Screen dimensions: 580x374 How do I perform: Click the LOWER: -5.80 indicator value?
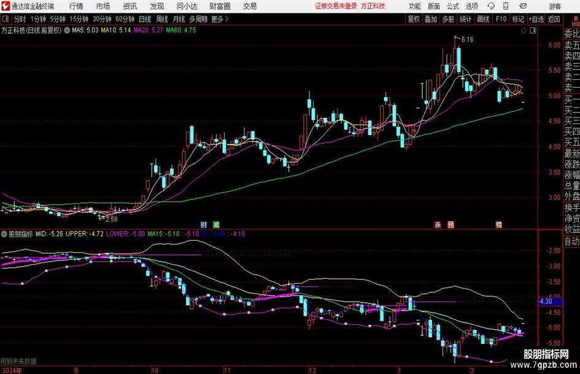pyautogui.click(x=125, y=233)
